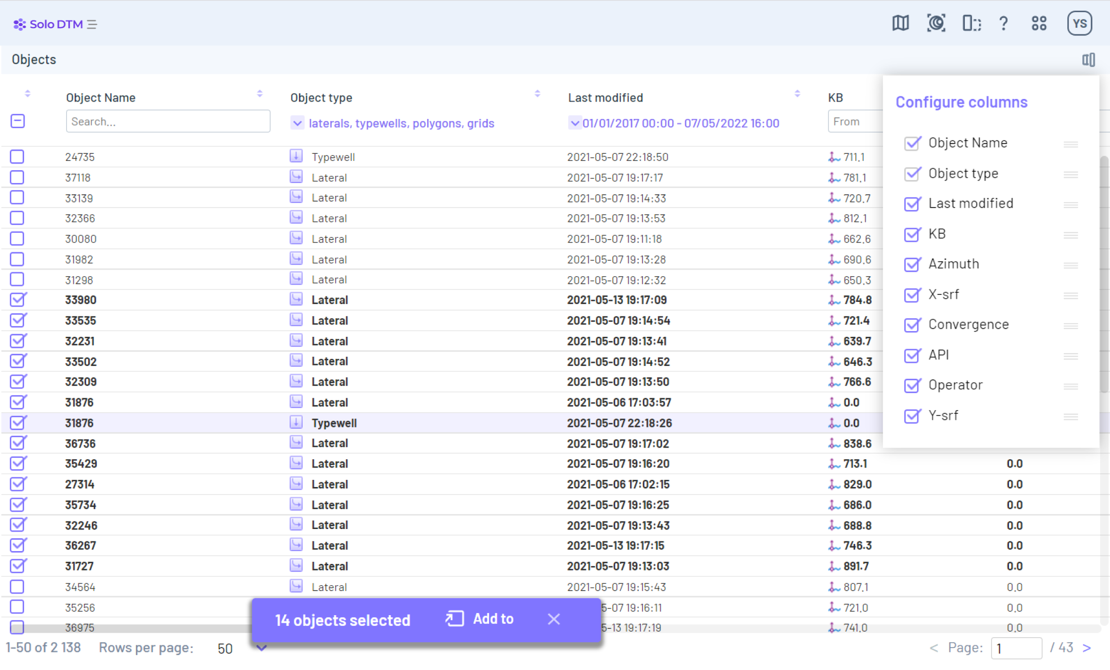Click the Add to button
The width and height of the screenshot is (1110, 670).
pyautogui.click(x=479, y=619)
